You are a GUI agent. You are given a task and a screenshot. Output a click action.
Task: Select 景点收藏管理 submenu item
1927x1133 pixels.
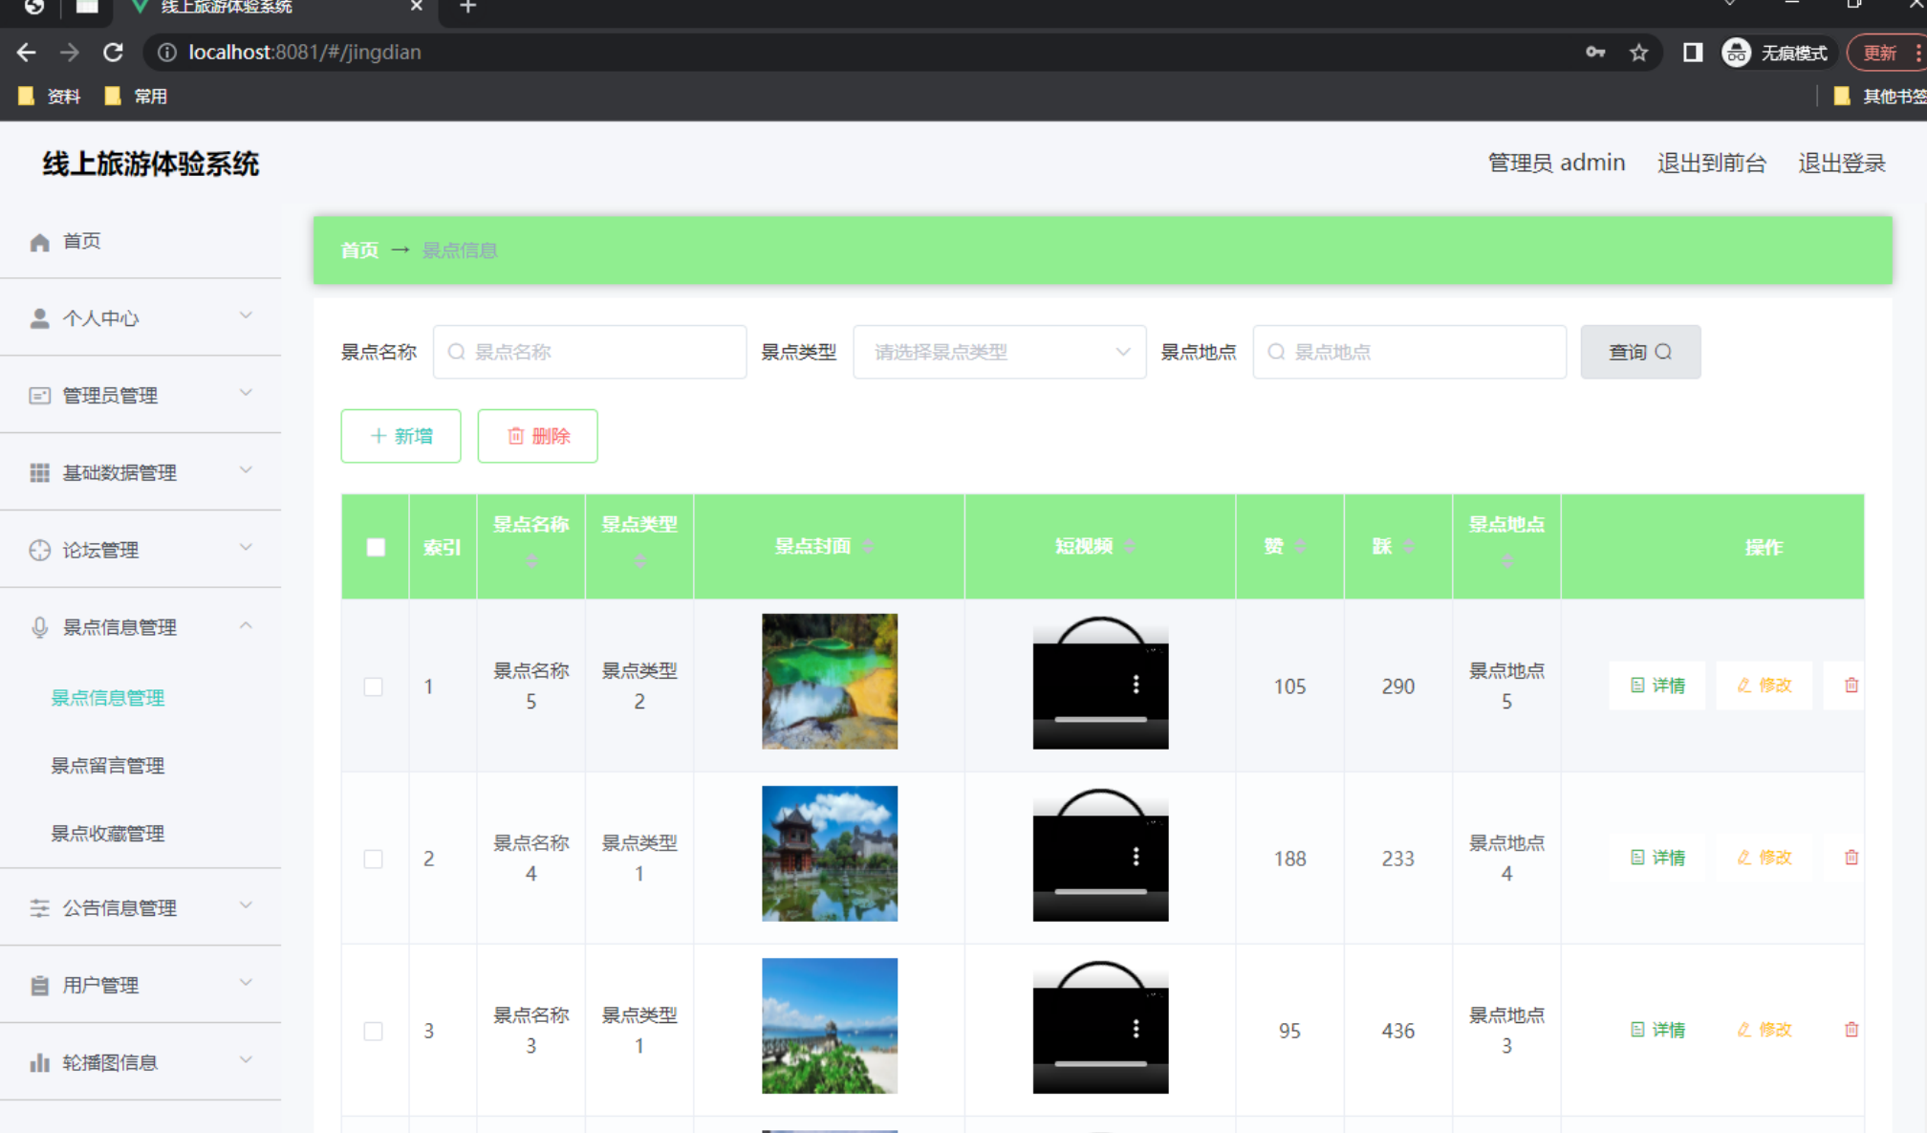[x=108, y=834]
